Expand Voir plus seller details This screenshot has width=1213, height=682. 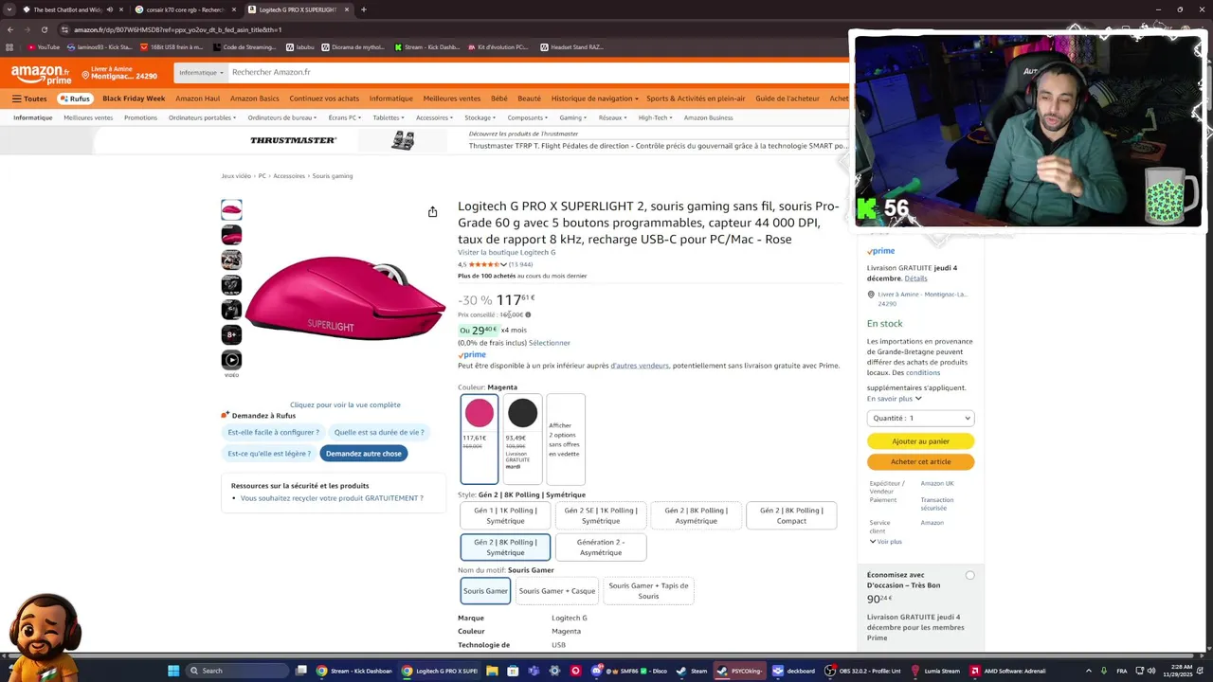pyautogui.click(x=886, y=542)
